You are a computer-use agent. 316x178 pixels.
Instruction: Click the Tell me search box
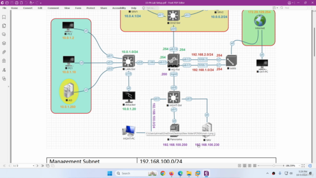(151, 8)
